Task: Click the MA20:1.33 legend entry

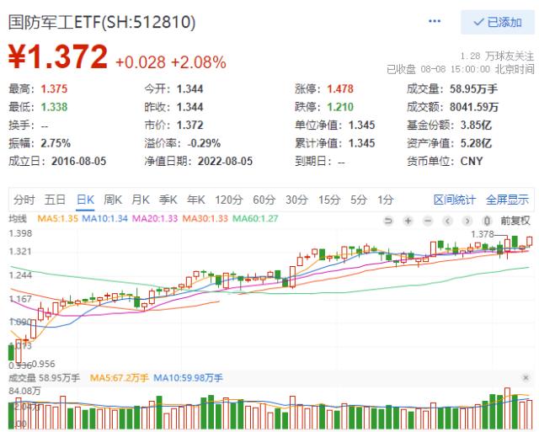Action: (x=155, y=219)
